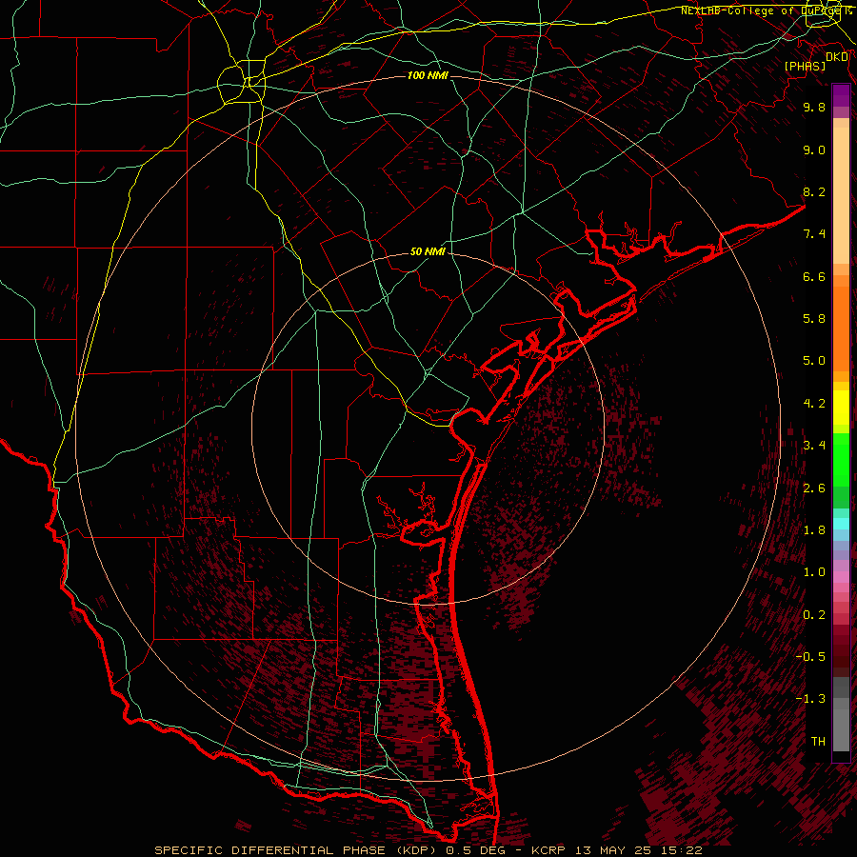This screenshot has height=857, width=857.
Task: Pick the pink color scale segment
Action: coord(841,577)
